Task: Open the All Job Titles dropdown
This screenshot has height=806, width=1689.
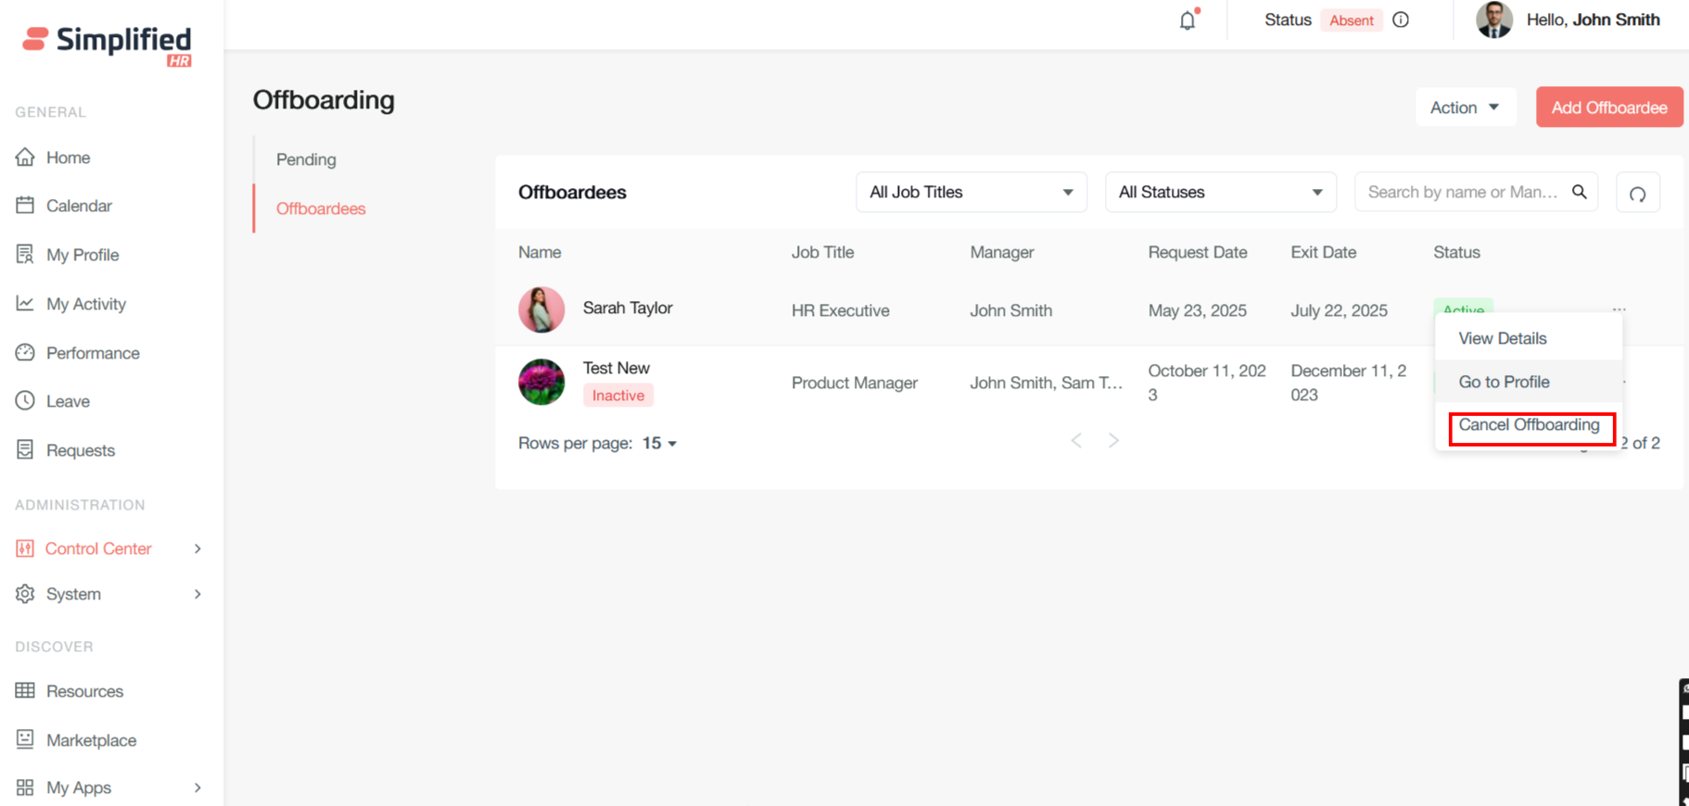Action: (971, 192)
